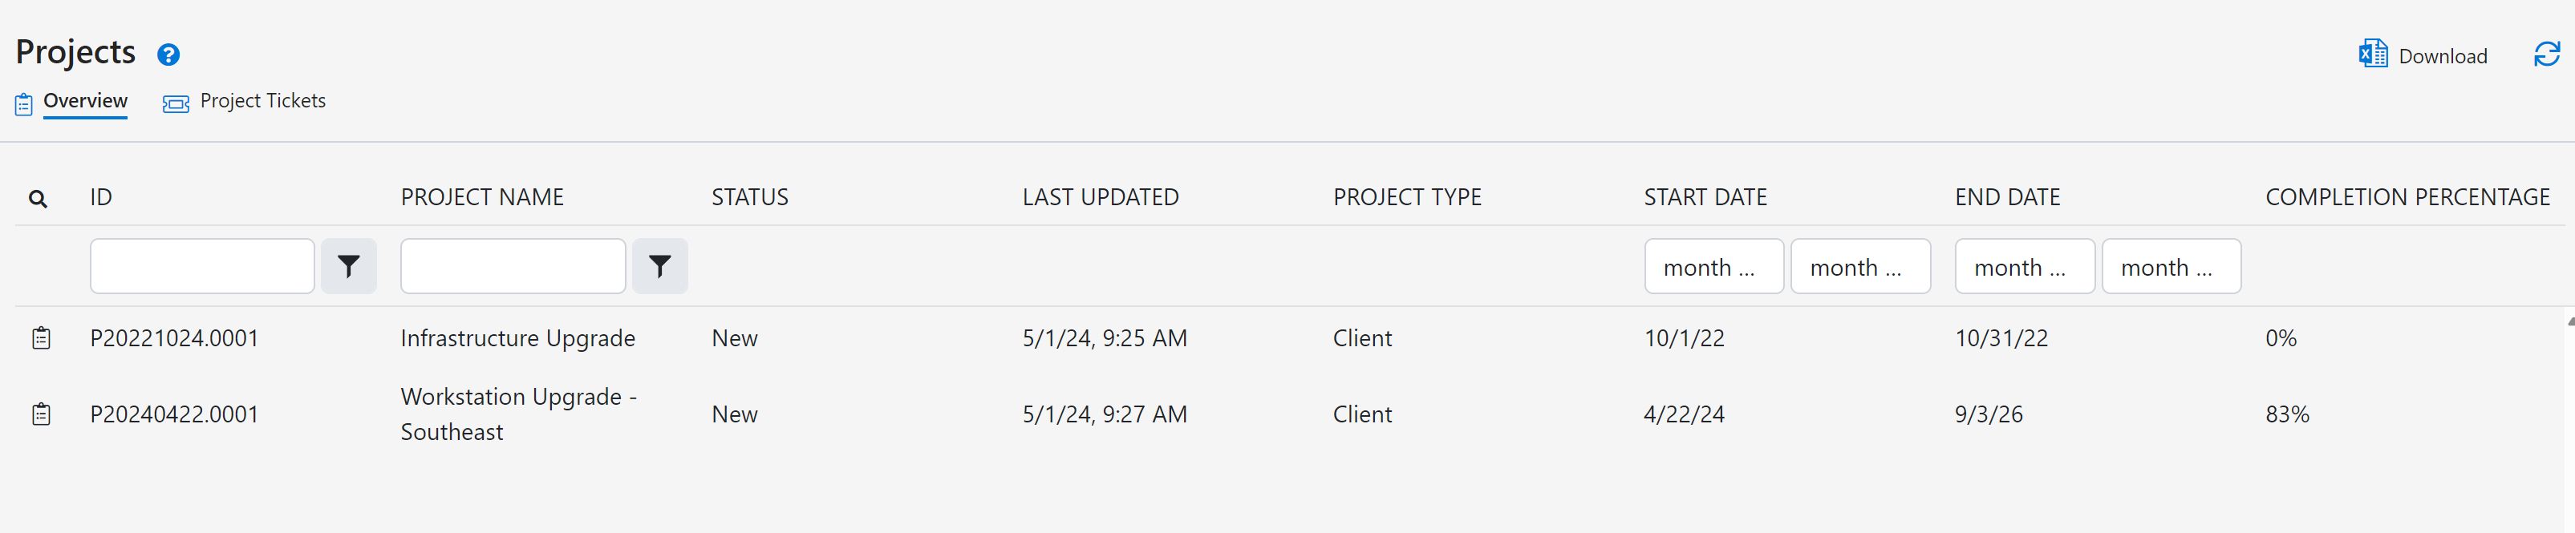
Task: Open the second End Date month picker
Action: [x=2170, y=266]
